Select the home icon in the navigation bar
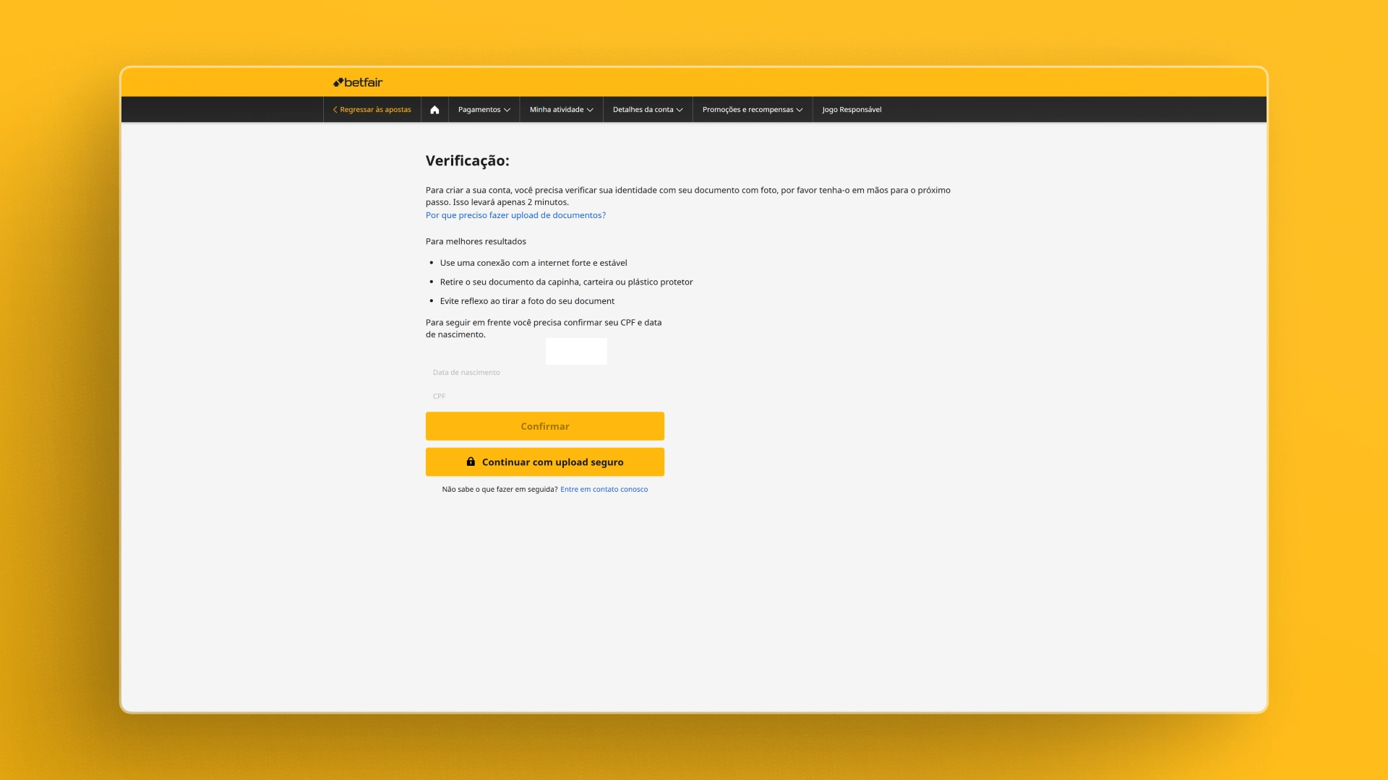1388x780 pixels. 434,109
